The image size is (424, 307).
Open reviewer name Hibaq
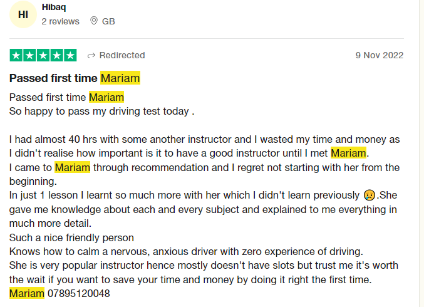tap(54, 7)
